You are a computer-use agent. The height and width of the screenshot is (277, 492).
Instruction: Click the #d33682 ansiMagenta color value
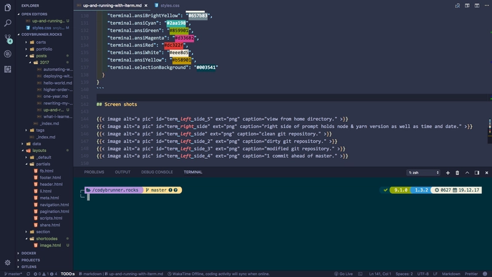point(184,38)
